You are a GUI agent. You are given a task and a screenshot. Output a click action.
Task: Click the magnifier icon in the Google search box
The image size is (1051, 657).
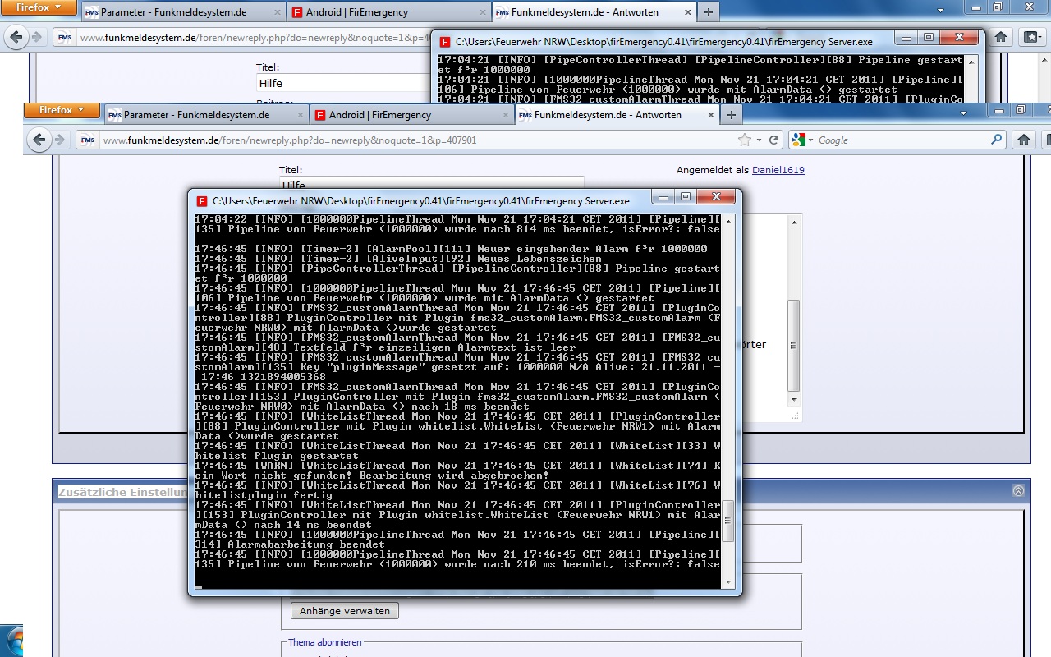pyautogui.click(x=997, y=140)
